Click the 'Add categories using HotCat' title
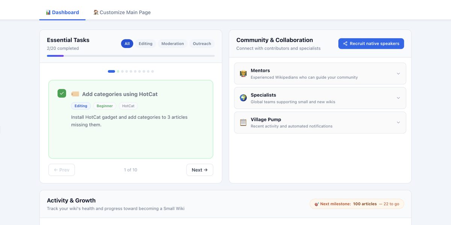Screen dimensions: 451x225 (120, 94)
